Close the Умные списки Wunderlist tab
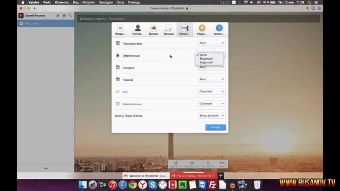This screenshot has width=340, height=191. pos(214,176)
